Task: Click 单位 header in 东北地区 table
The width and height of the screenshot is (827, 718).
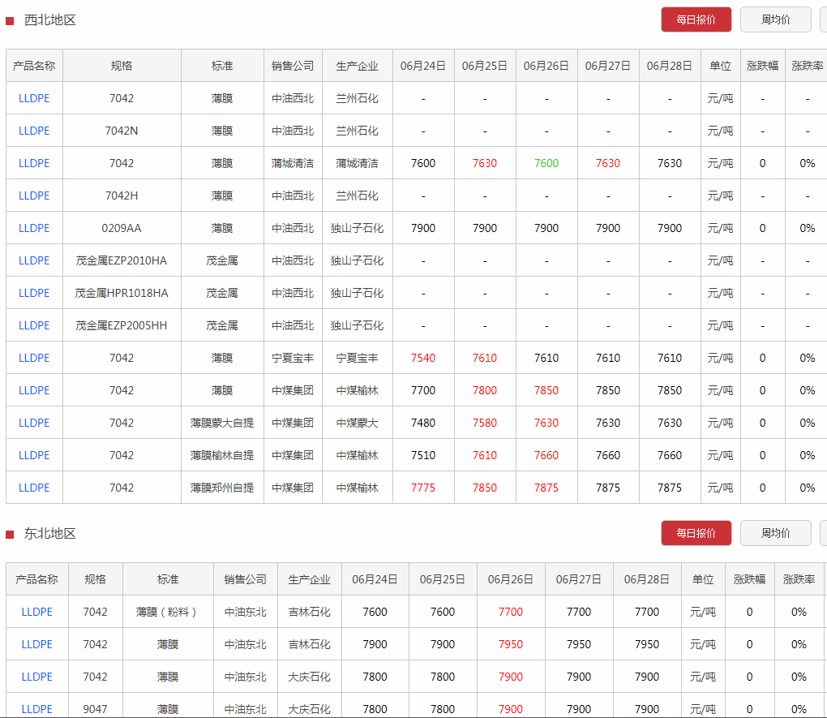Action: point(703,580)
